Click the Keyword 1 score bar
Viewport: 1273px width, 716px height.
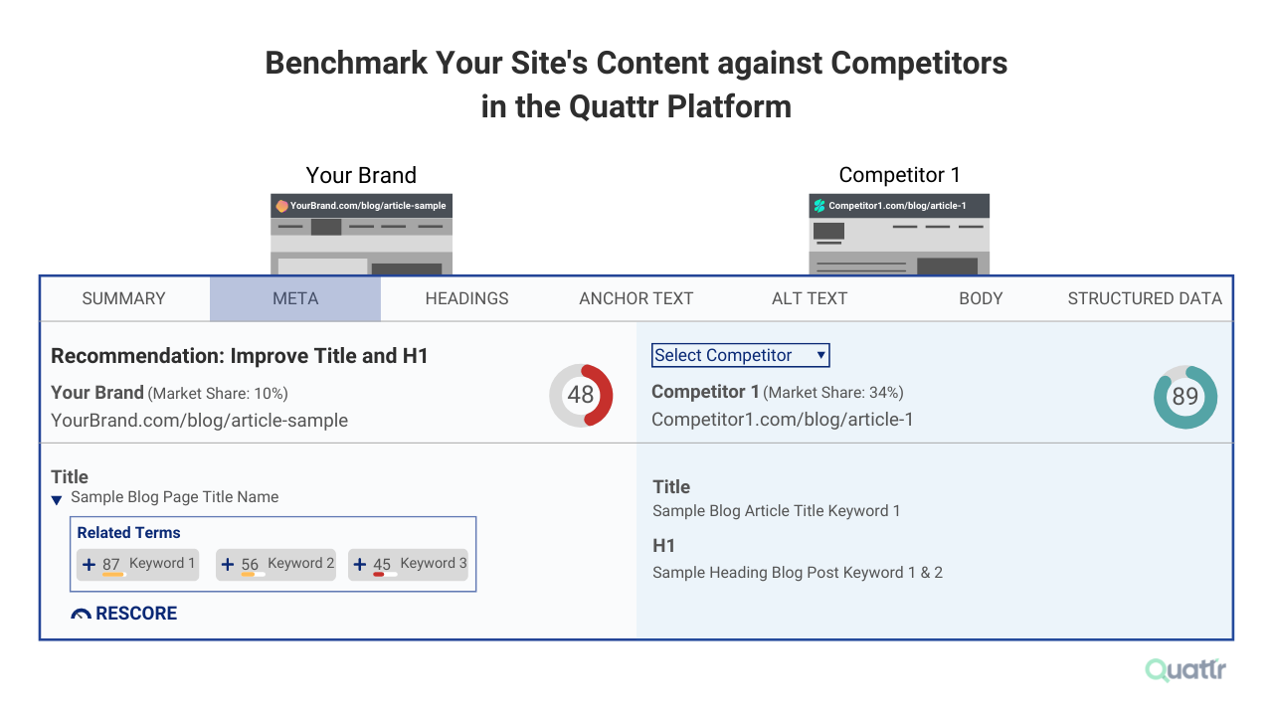pos(113,575)
